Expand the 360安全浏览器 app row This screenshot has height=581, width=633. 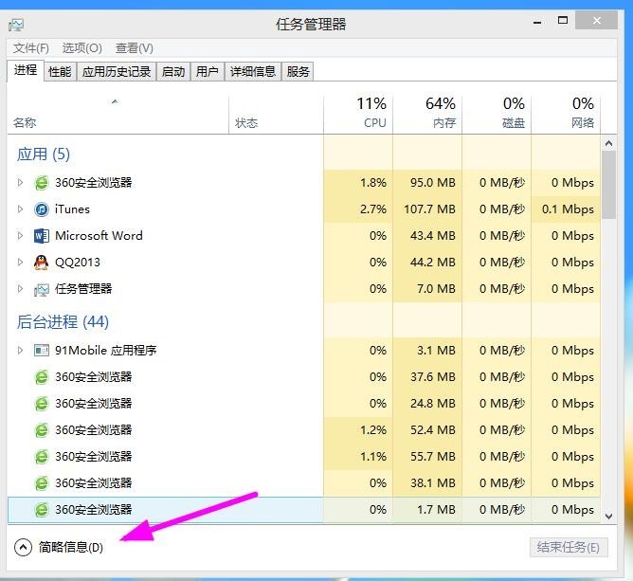[20, 183]
